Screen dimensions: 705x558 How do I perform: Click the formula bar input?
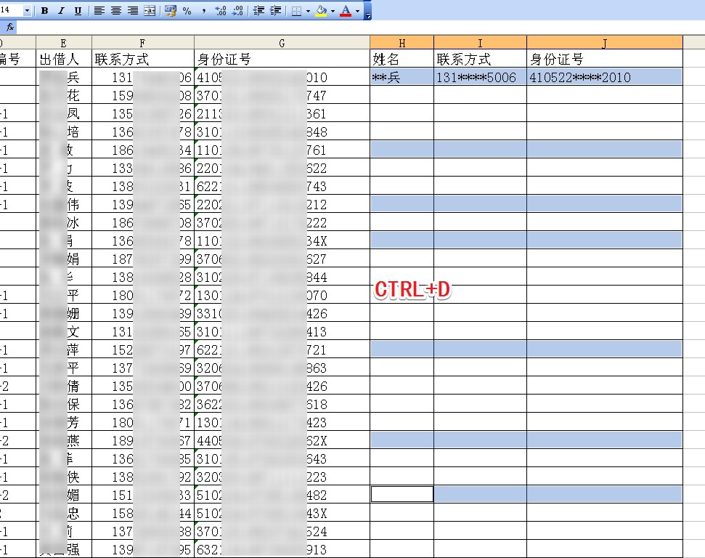pyautogui.click(x=359, y=28)
